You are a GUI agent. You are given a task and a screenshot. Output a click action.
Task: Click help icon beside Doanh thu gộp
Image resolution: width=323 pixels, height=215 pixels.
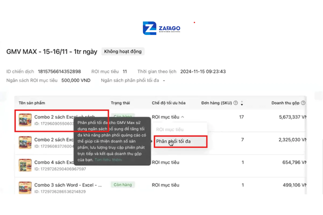point(303,103)
